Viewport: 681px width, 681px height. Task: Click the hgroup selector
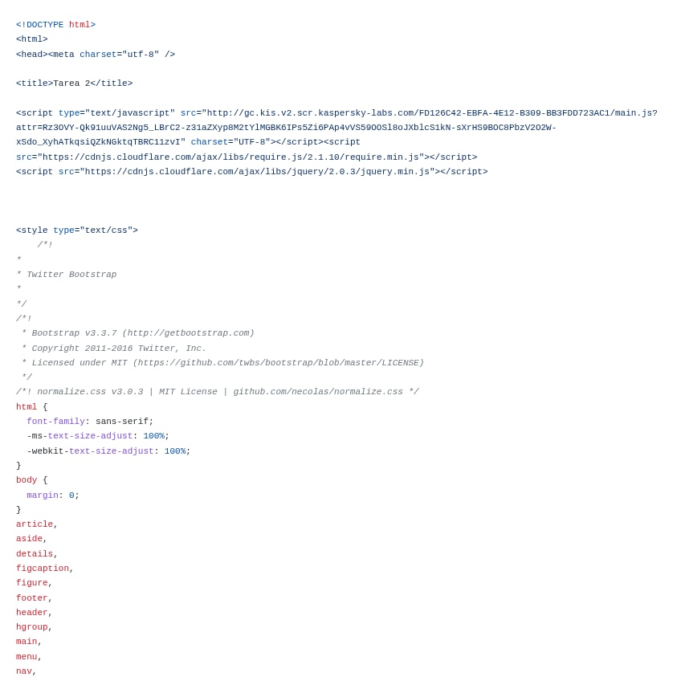point(32,627)
